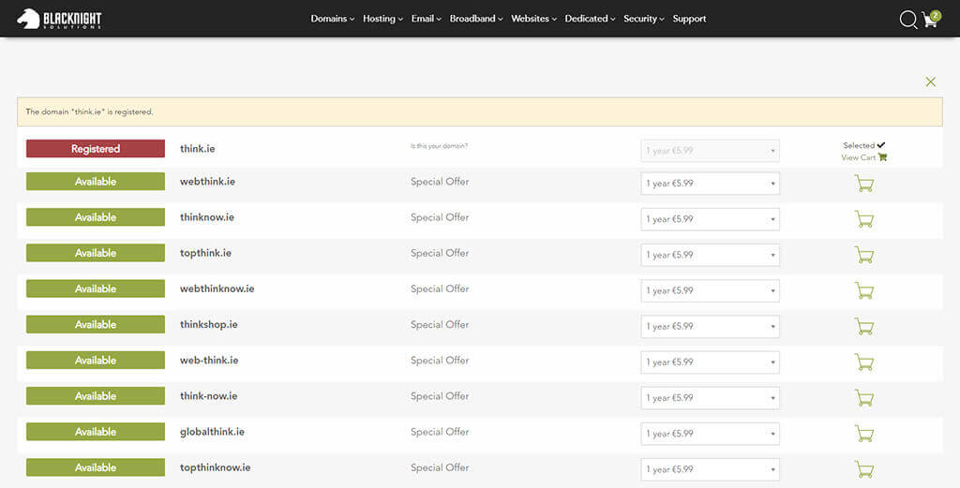
Task: Open the search magnifier icon
Action: click(x=907, y=20)
